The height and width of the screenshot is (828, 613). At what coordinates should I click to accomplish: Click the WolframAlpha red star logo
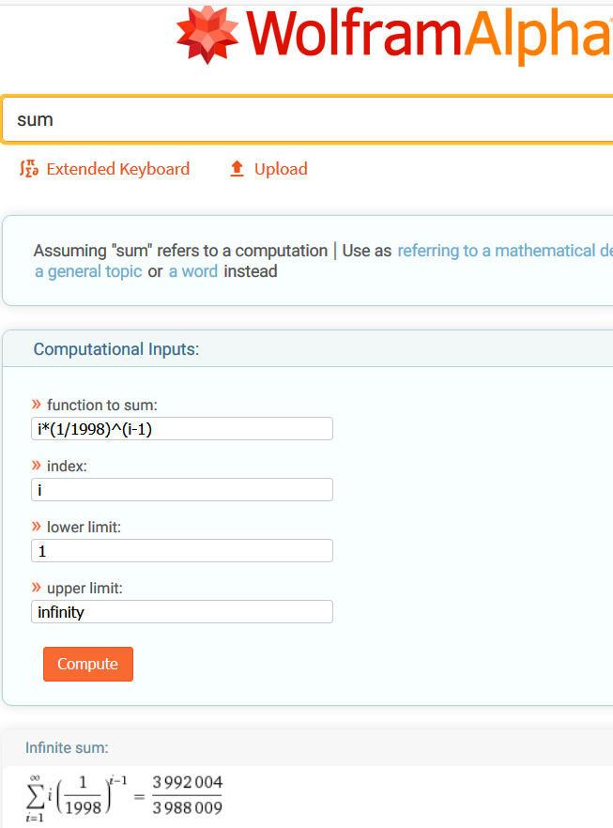(x=207, y=36)
